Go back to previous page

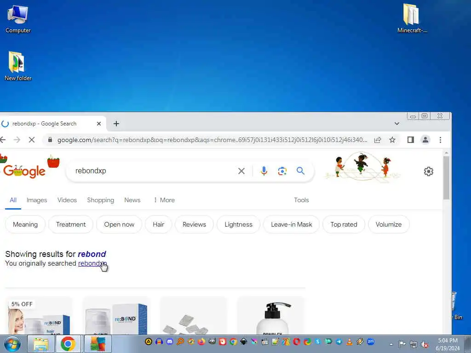[3, 140]
